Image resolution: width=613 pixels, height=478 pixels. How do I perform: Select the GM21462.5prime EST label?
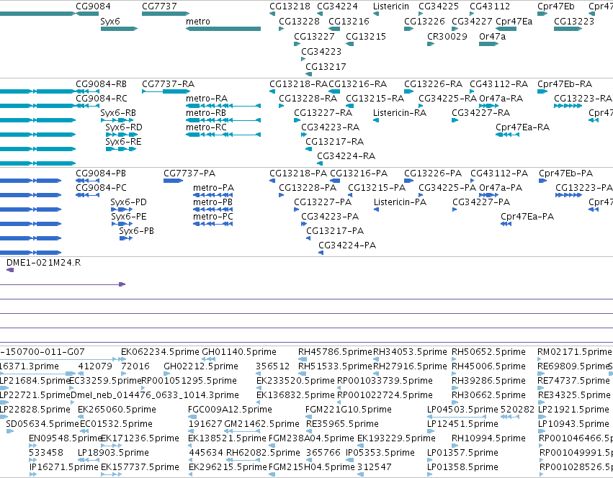point(262,424)
